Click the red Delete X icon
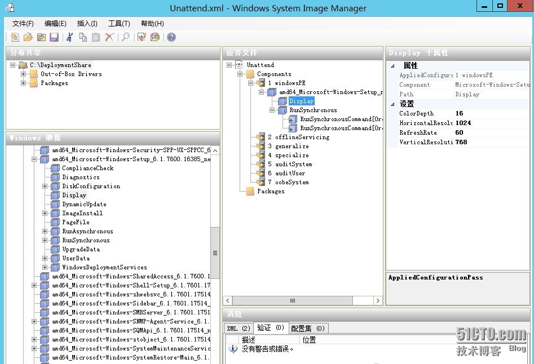Screen dimensions: 534x364 (109, 37)
